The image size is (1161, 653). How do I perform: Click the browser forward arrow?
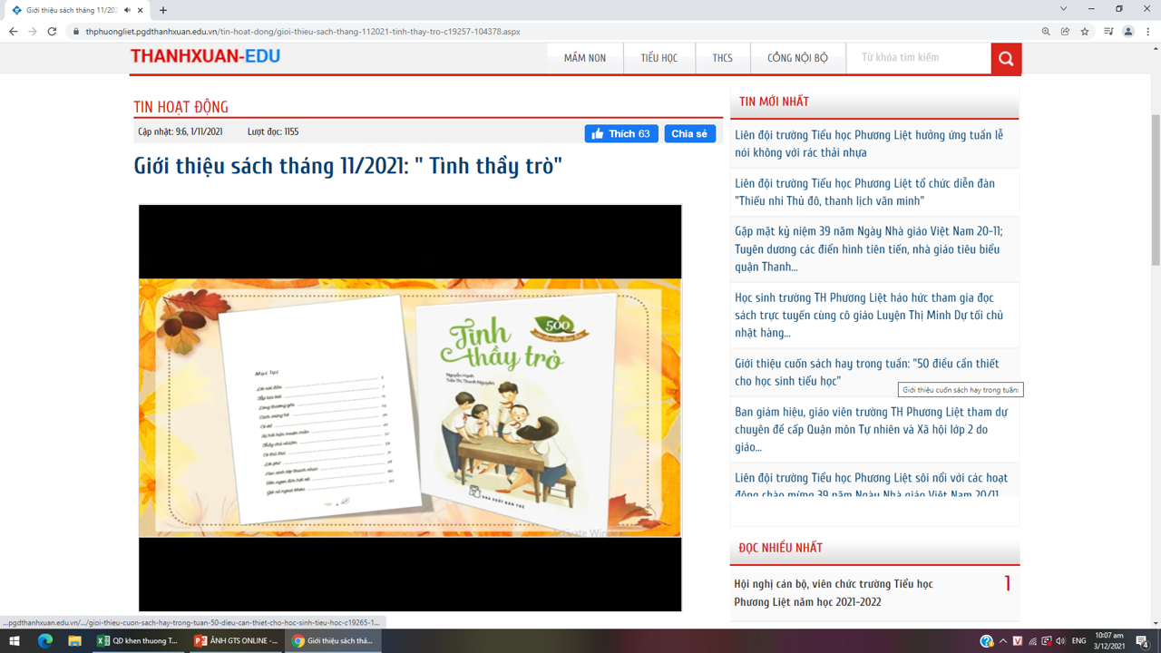coord(33,31)
